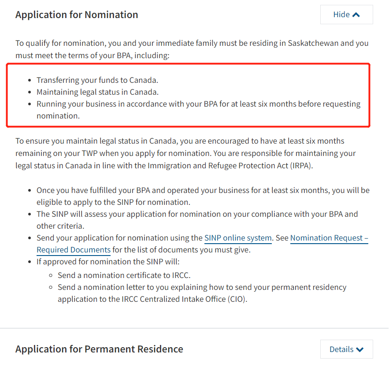Click the down chevron icon beside Details

pyautogui.click(x=360, y=349)
